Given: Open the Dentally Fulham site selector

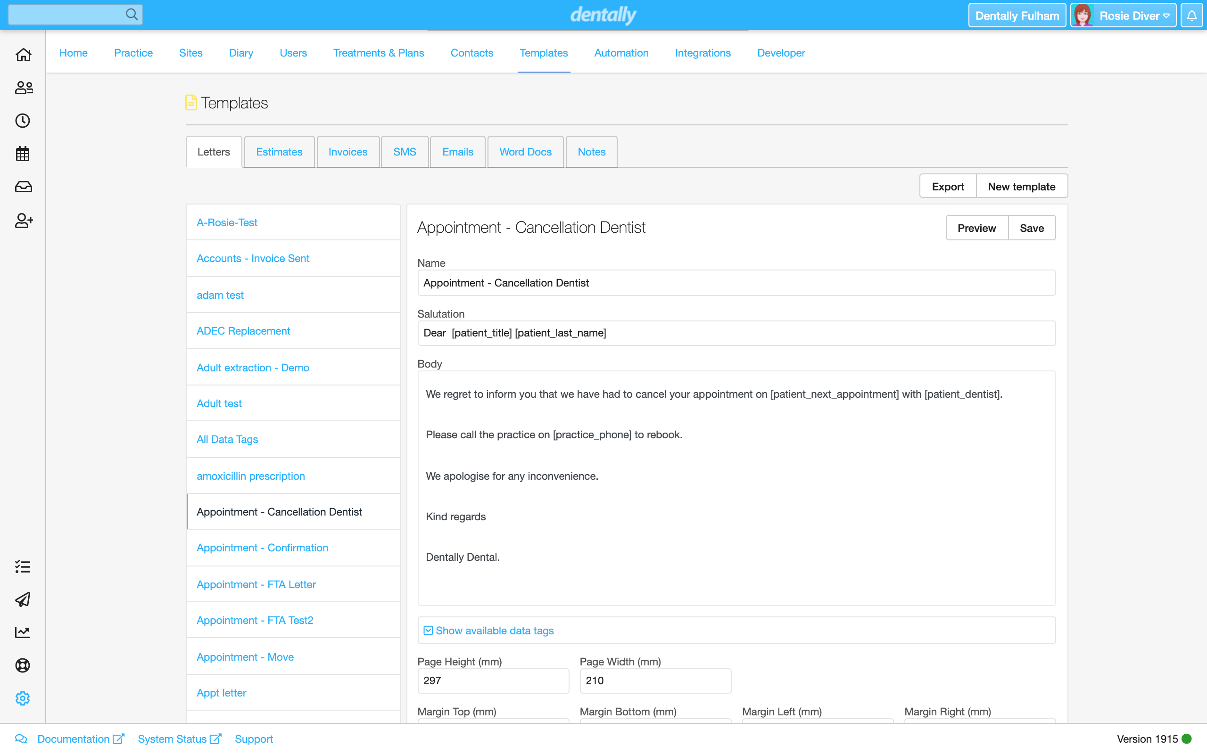Looking at the screenshot, I should [x=1017, y=16].
